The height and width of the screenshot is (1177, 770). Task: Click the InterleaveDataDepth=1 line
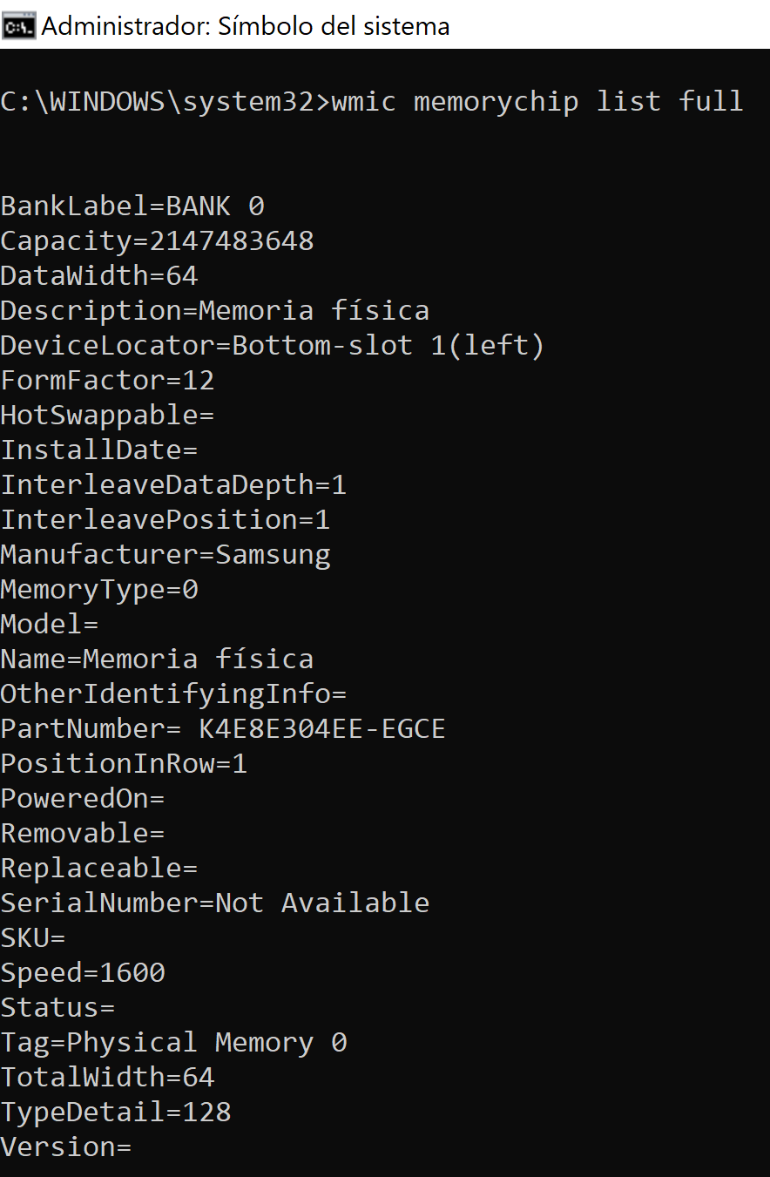click(x=173, y=485)
